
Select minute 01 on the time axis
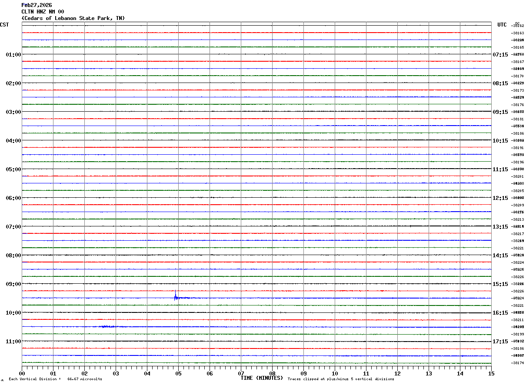(53, 374)
